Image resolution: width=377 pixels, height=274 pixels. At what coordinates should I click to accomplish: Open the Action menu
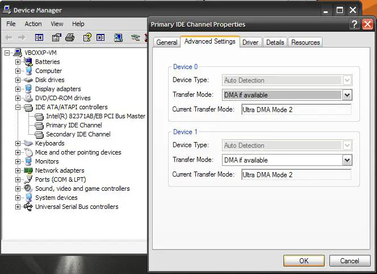pyautogui.click(x=33, y=24)
